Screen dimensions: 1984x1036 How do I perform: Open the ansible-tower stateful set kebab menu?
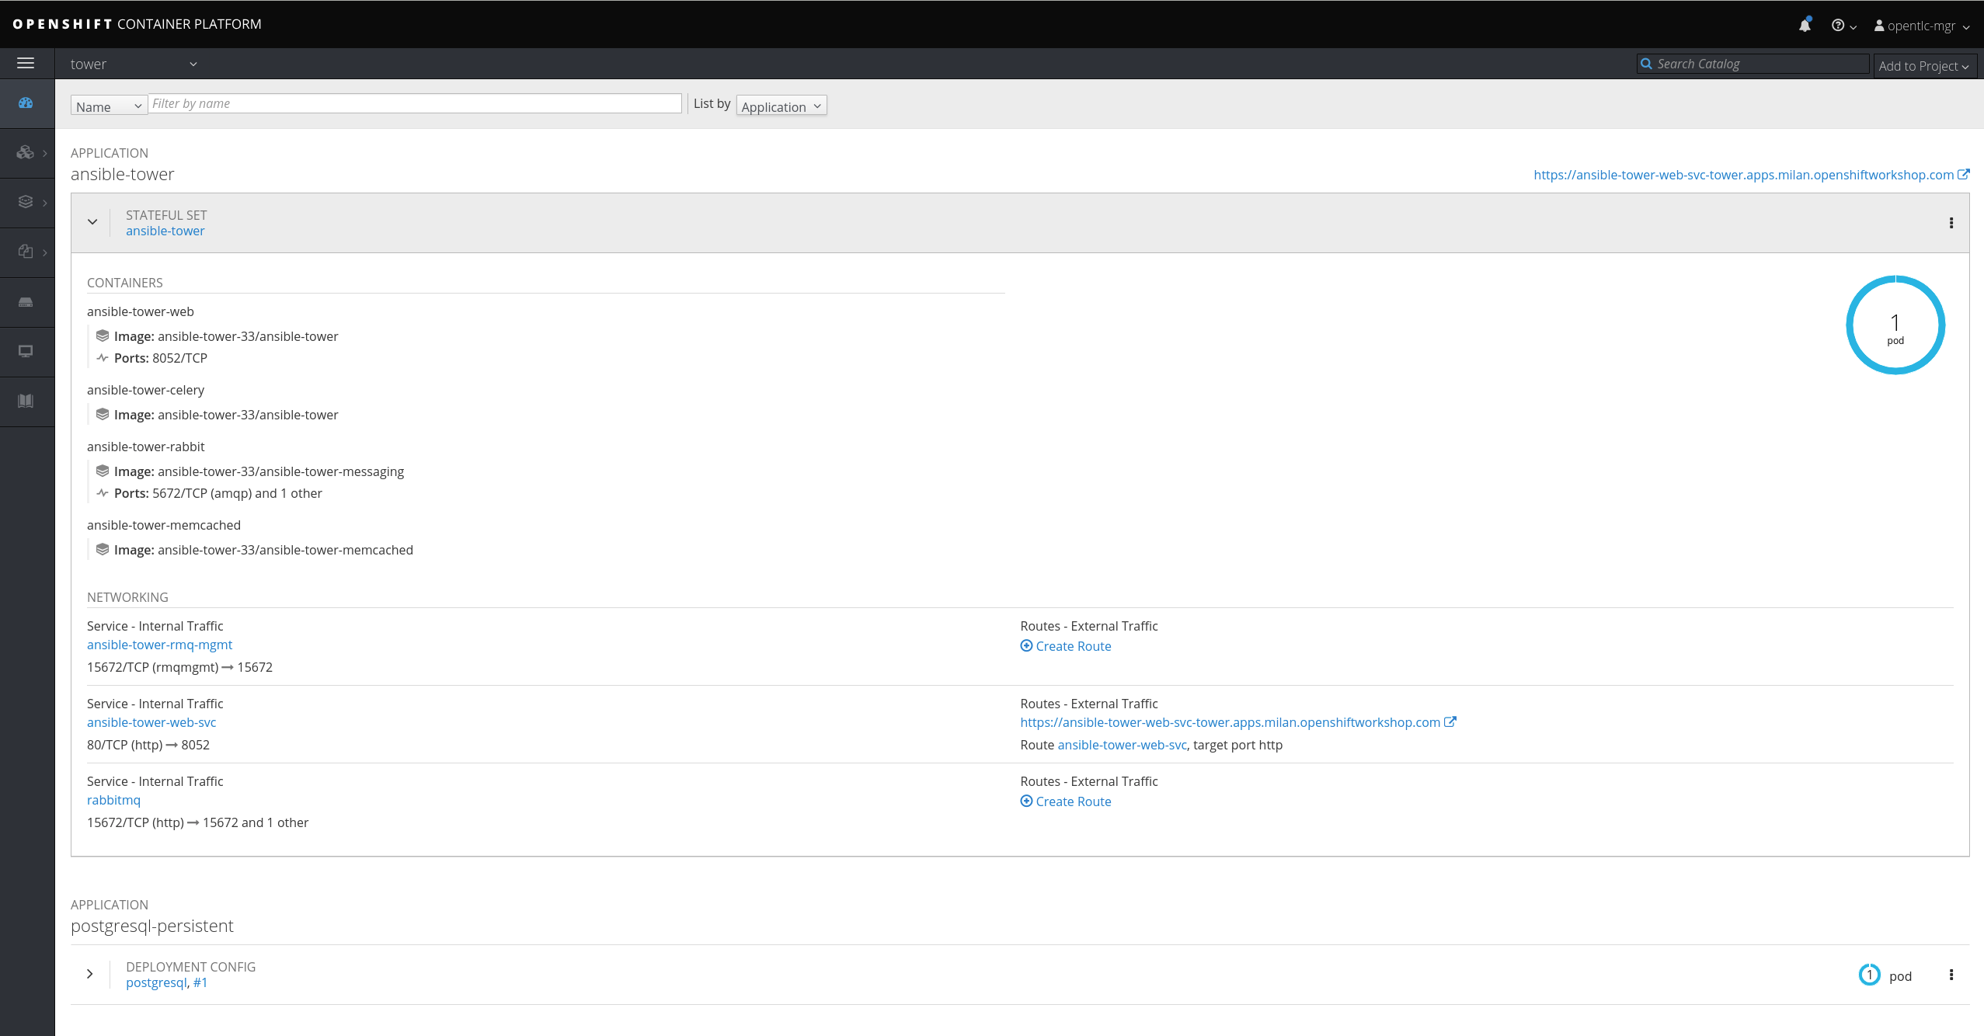(1951, 224)
